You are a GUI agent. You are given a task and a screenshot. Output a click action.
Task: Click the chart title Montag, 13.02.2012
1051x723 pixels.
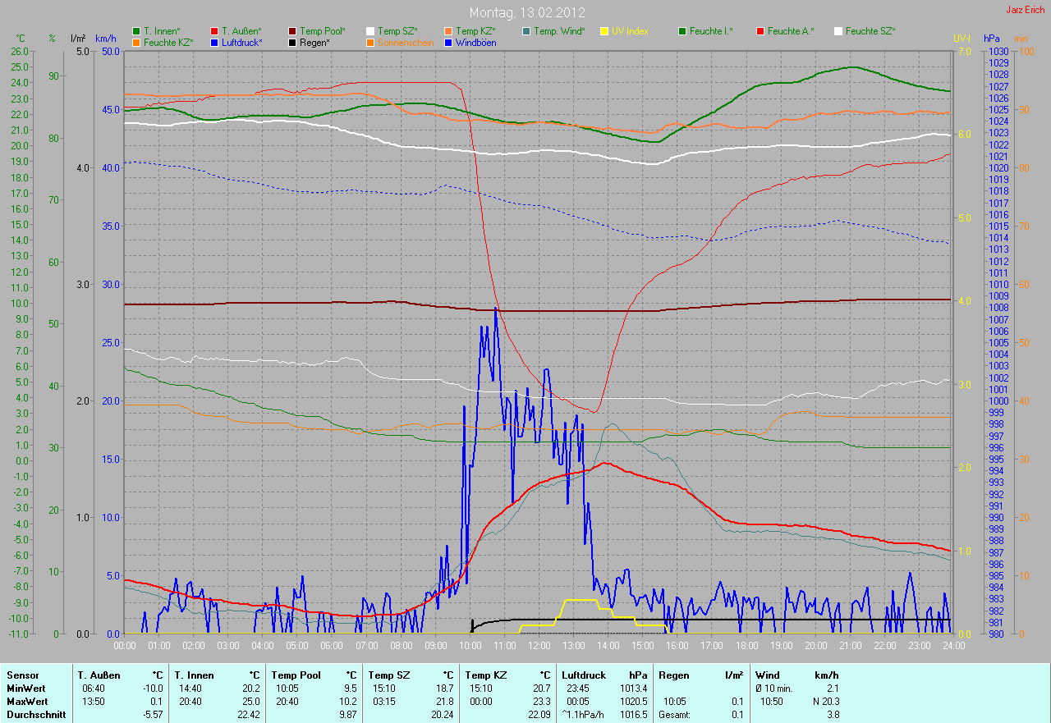click(526, 12)
